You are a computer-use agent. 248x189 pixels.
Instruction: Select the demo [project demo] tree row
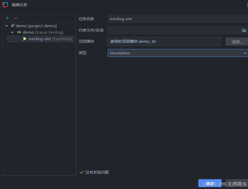click(x=39, y=26)
